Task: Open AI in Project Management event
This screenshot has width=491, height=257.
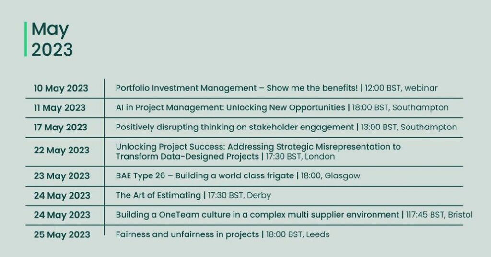Action: [x=231, y=107]
